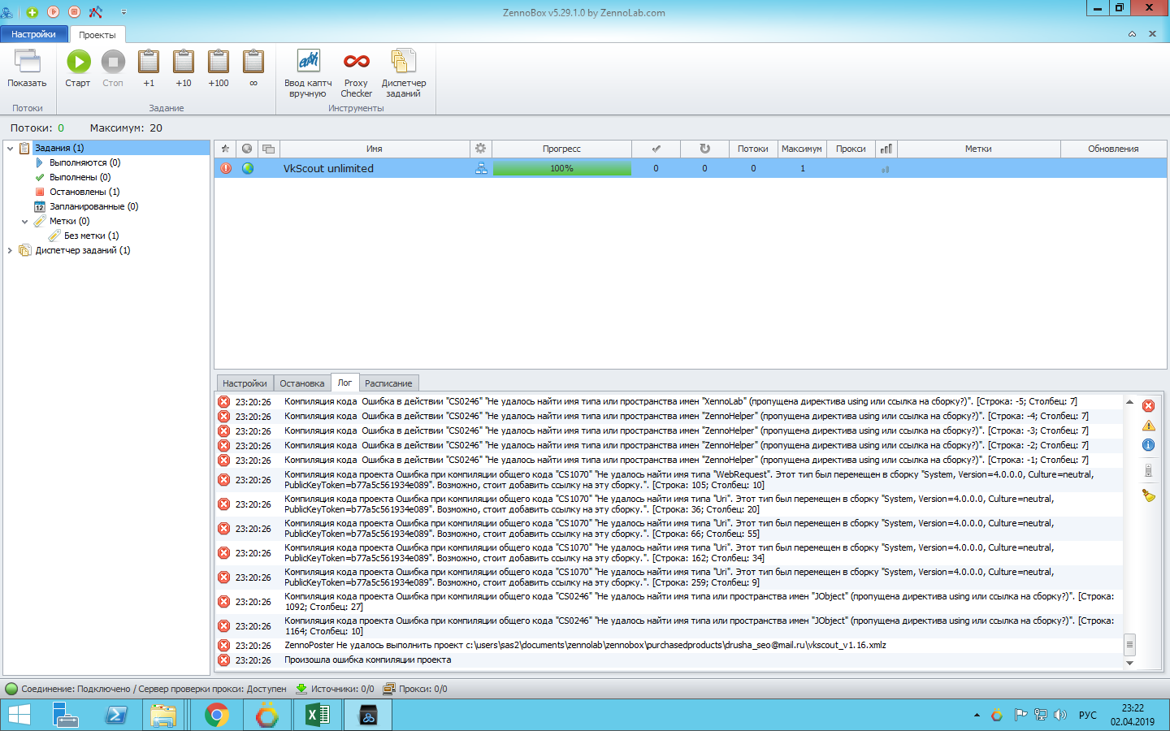The width and height of the screenshot is (1170, 731).
Task: Expand the Диспетчер заданий (1) tree node
Action: point(11,250)
